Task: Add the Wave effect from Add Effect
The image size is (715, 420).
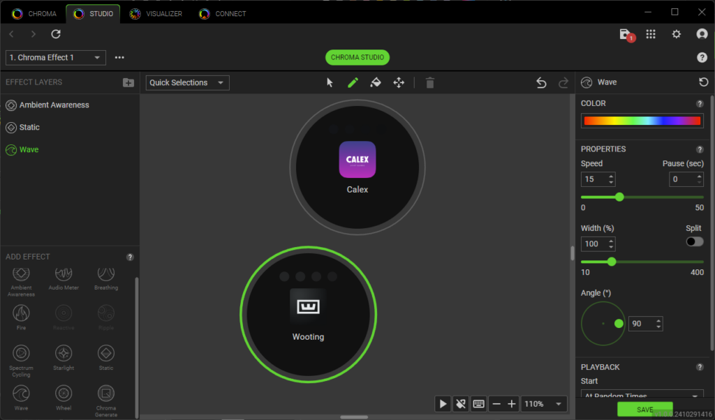Action: (x=22, y=398)
